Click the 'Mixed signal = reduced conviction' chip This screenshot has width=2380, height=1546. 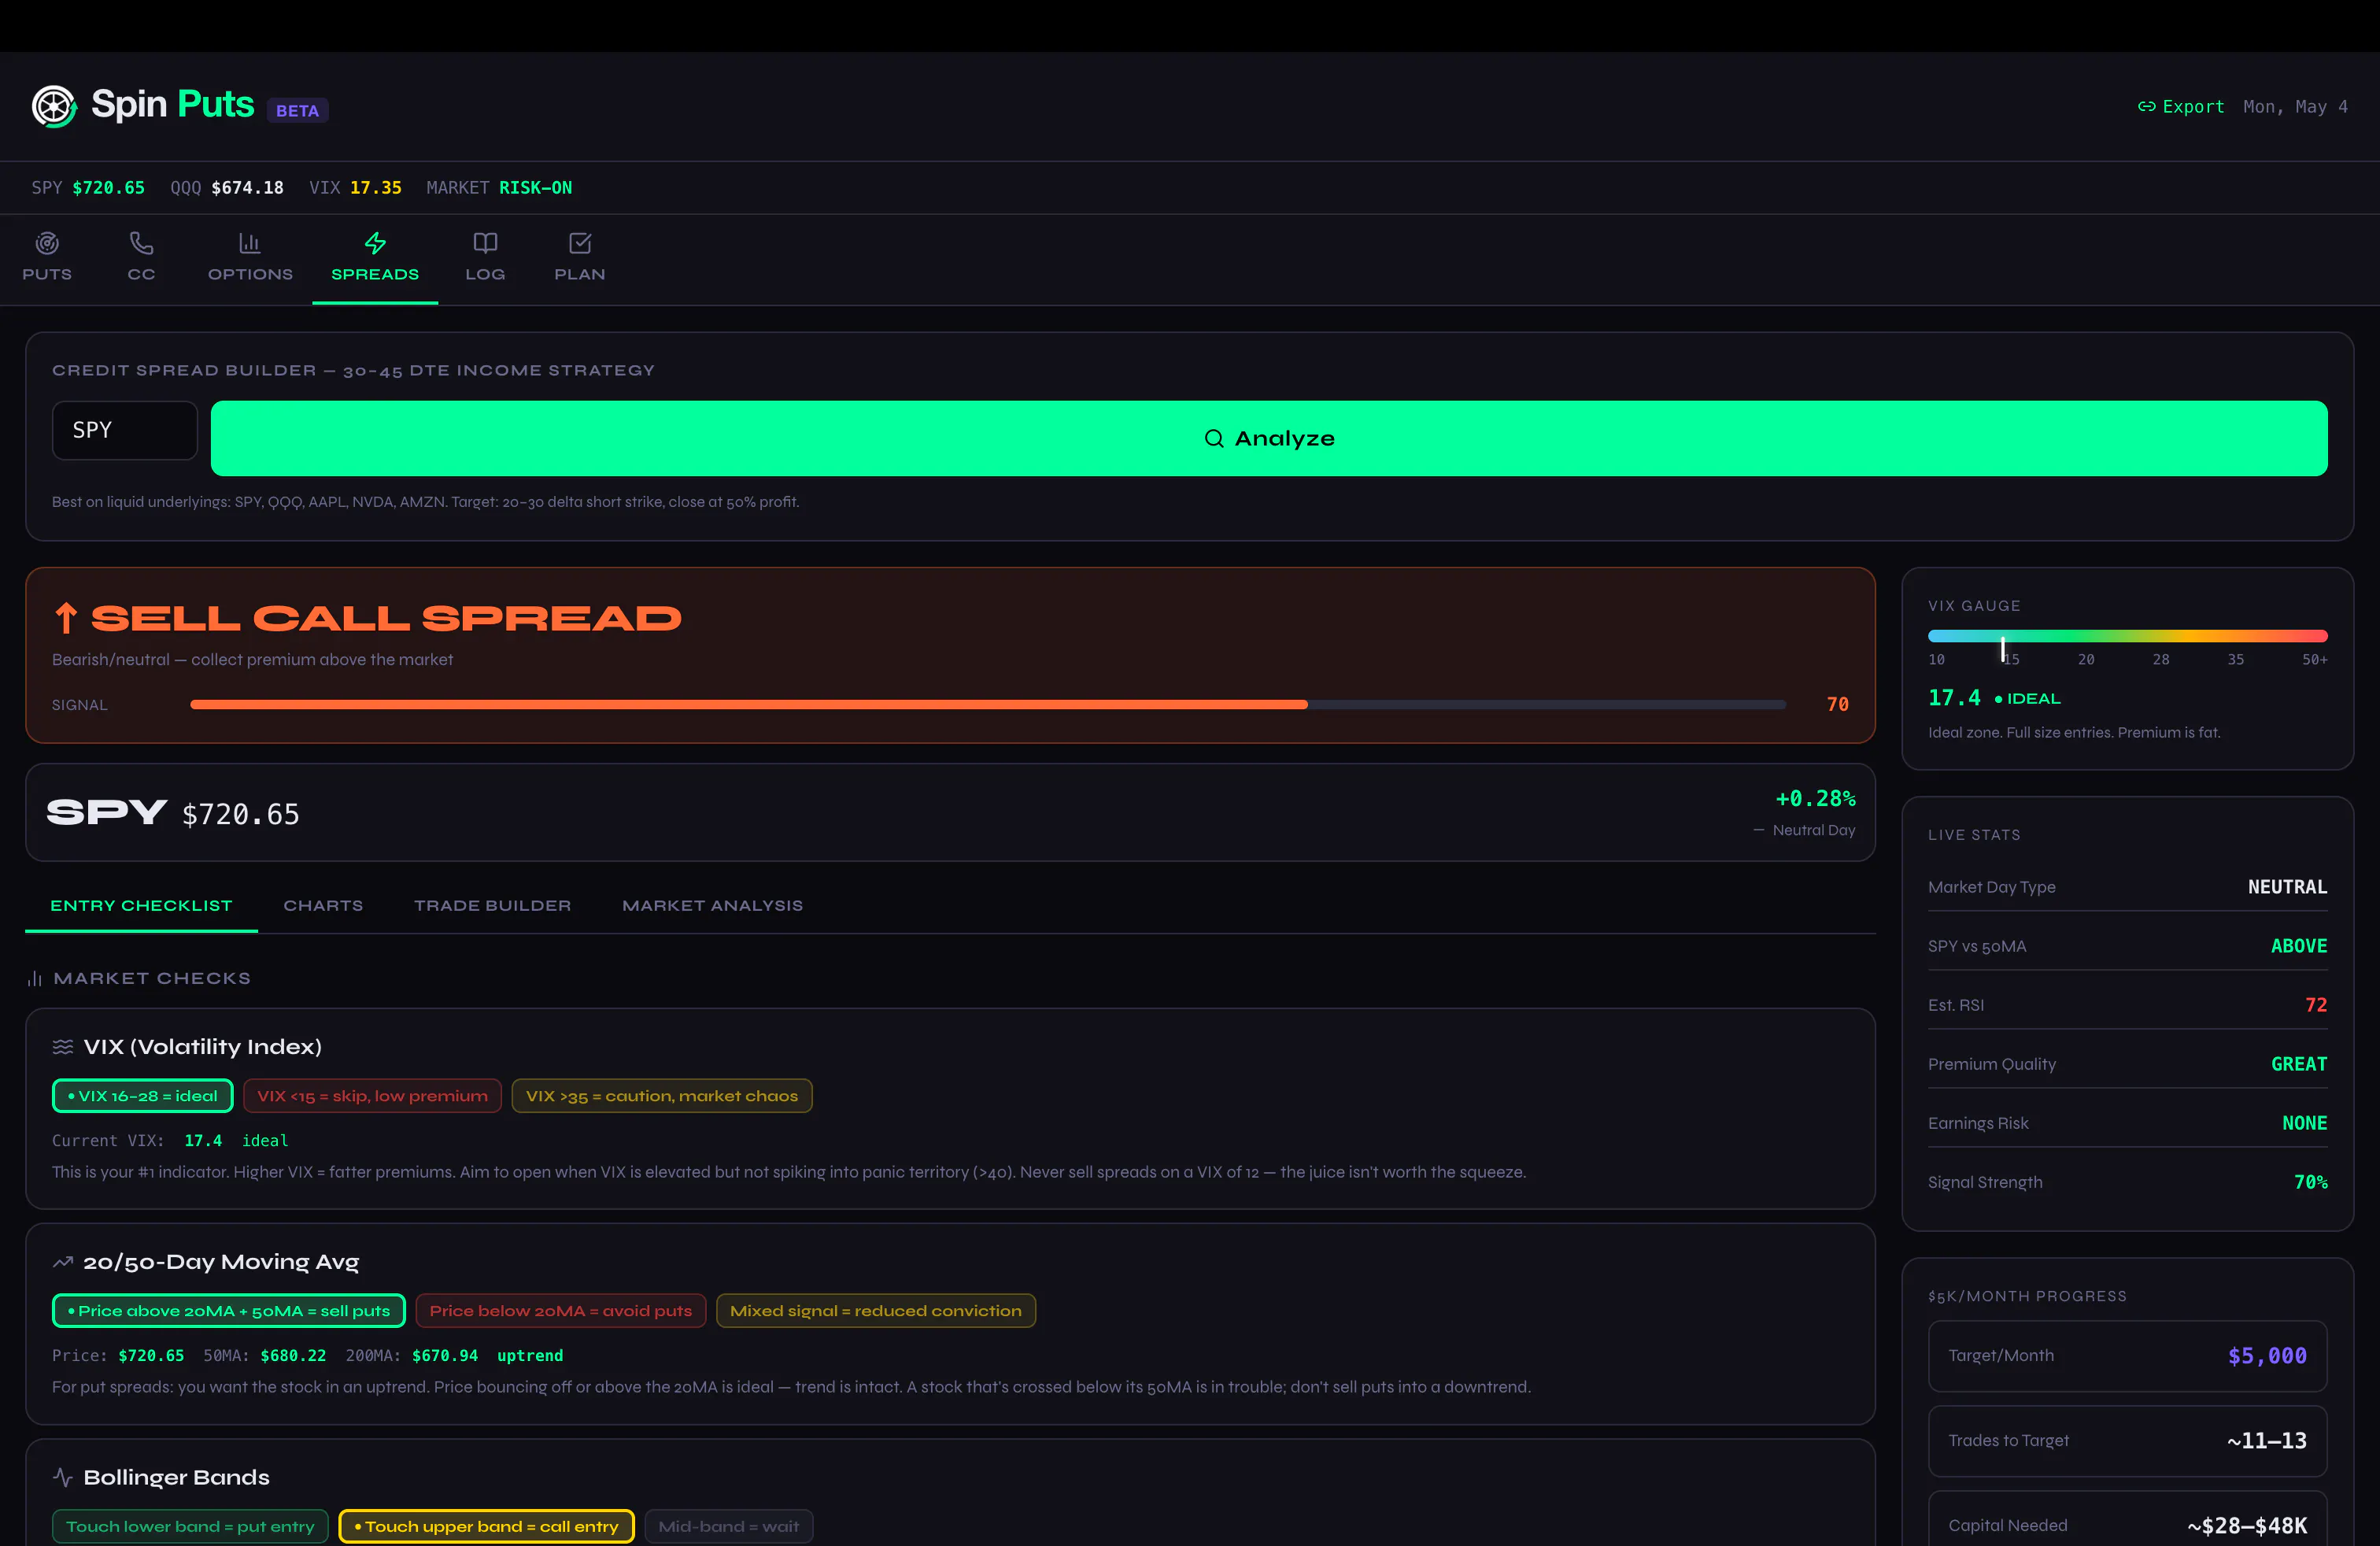[876, 1311]
